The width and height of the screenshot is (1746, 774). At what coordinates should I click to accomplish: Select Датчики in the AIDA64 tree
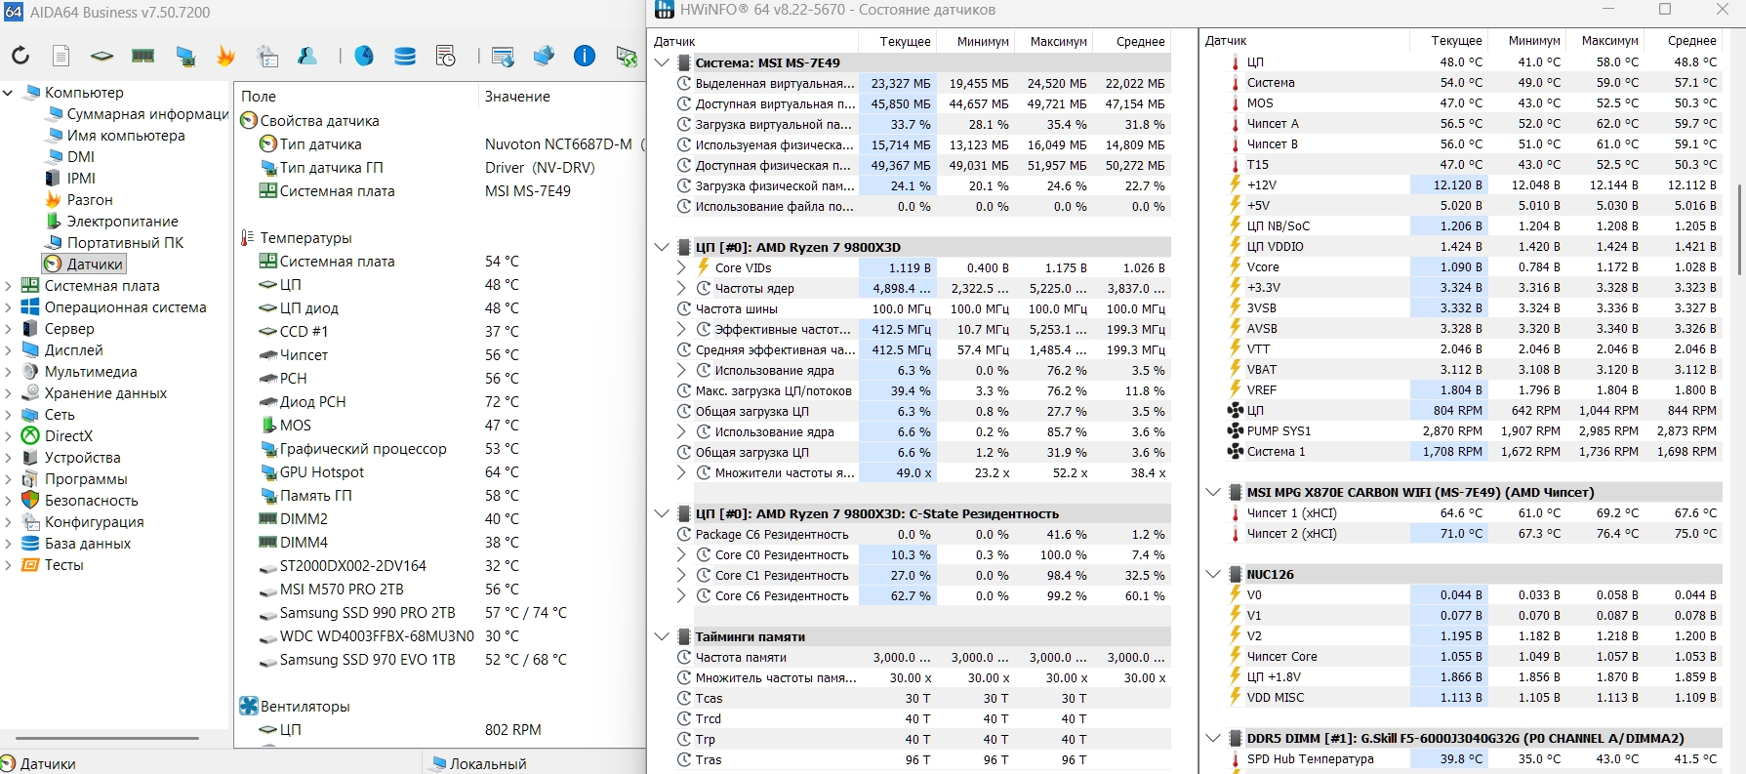pos(85,264)
